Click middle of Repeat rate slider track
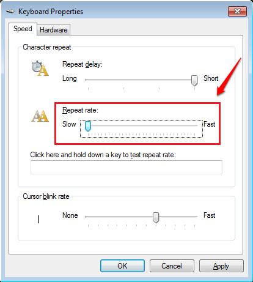Image resolution: width=253 pixels, height=282 pixels. (141, 125)
